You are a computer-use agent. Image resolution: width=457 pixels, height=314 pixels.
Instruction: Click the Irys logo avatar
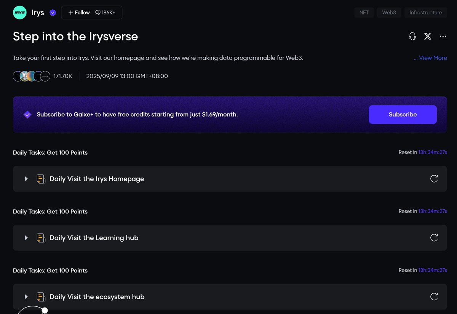point(19,13)
